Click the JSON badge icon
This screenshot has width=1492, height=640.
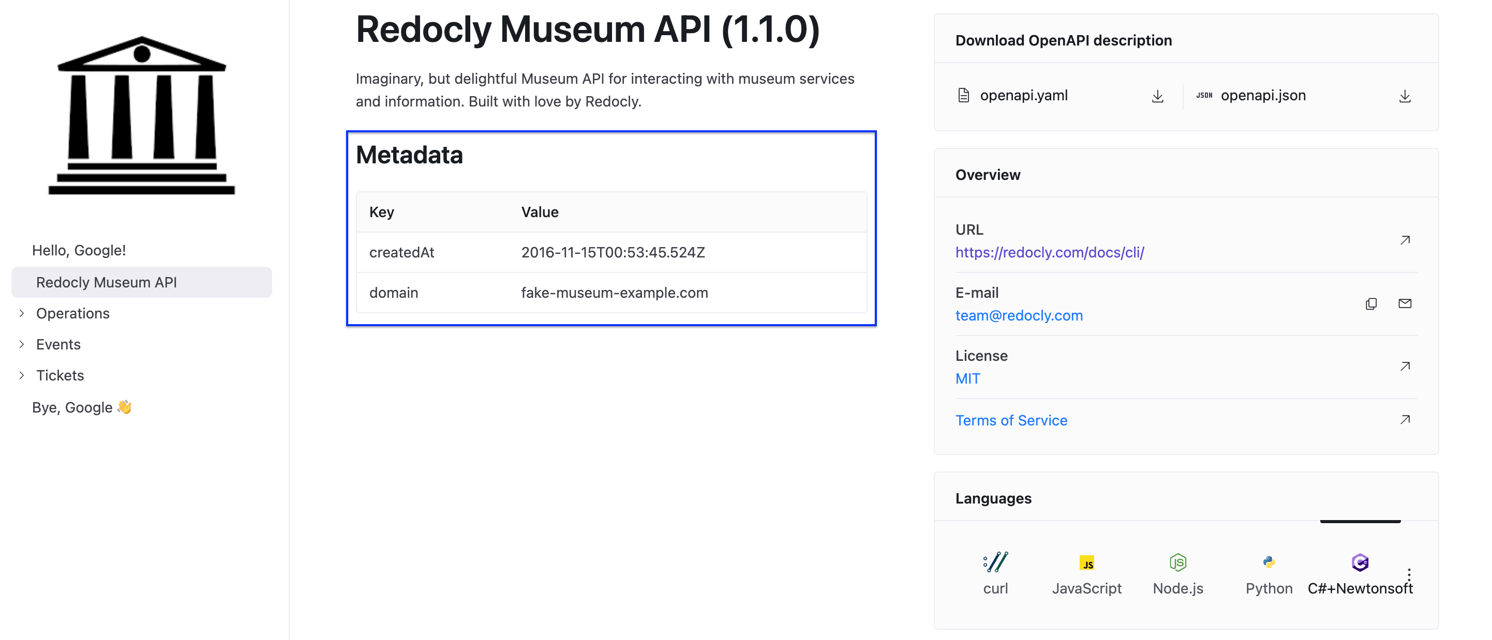point(1204,96)
